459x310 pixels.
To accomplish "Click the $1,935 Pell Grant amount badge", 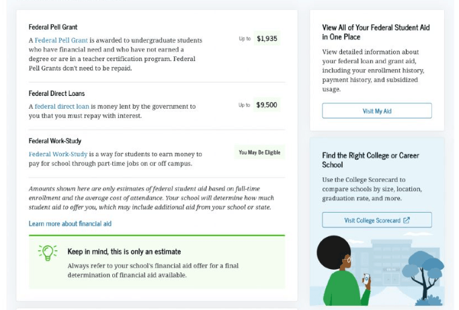I will click(x=267, y=39).
